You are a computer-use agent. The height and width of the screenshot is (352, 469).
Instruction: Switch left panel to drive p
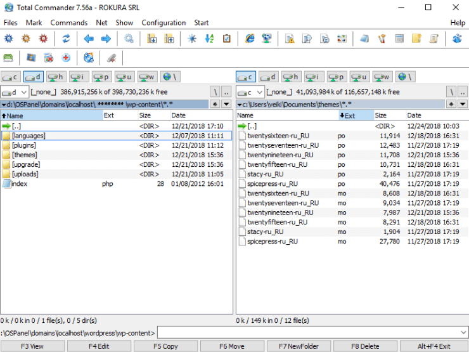[102, 77]
